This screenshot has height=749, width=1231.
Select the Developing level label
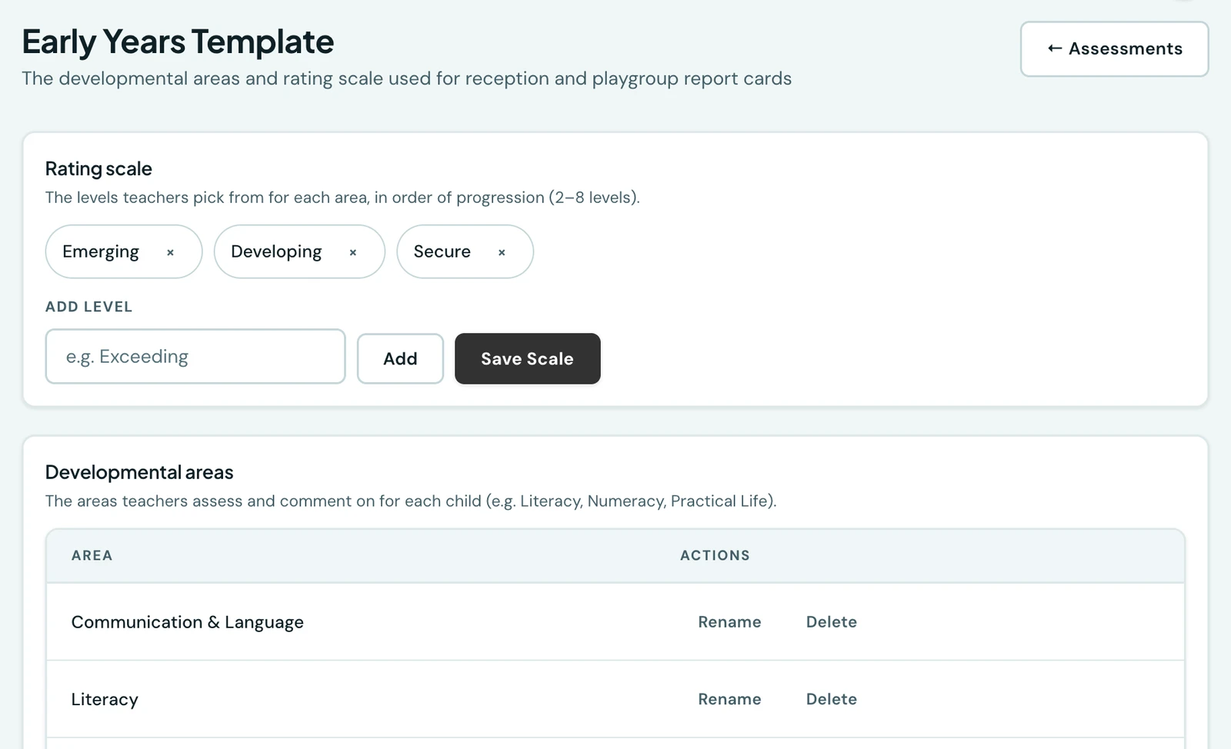point(276,252)
